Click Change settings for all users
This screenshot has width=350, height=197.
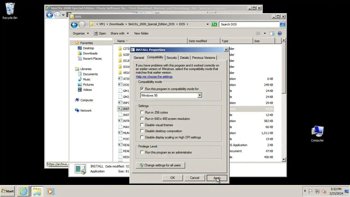click(x=160, y=165)
